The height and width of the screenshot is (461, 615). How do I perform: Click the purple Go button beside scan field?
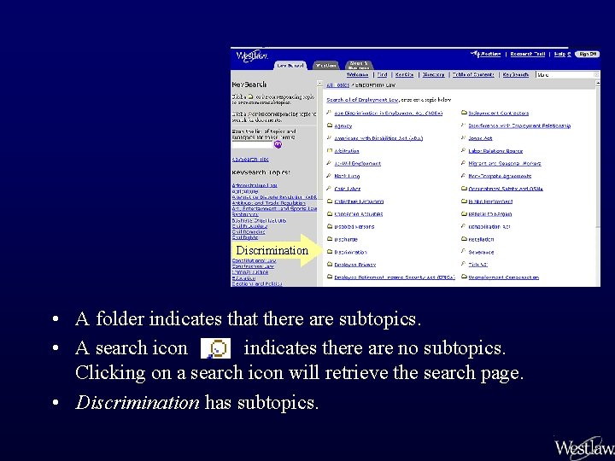[x=278, y=144]
